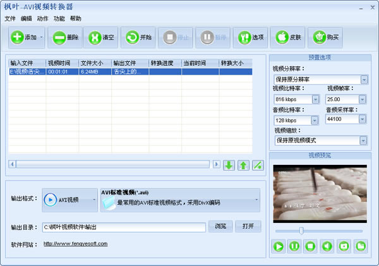Click the 浏览 (Browse) button
The height and width of the screenshot is (266, 379).
tap(220, 226)
